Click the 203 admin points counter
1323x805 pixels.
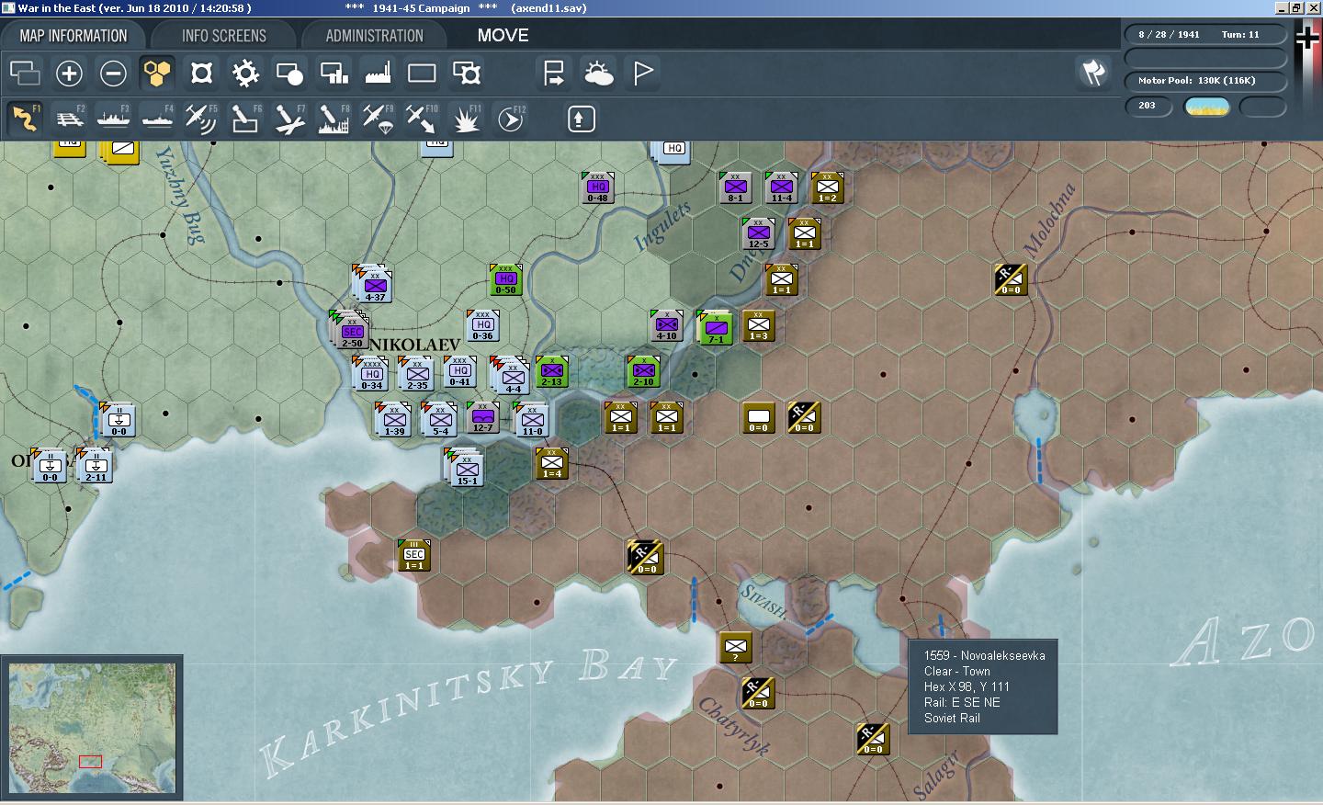(x=1148, y=106)
